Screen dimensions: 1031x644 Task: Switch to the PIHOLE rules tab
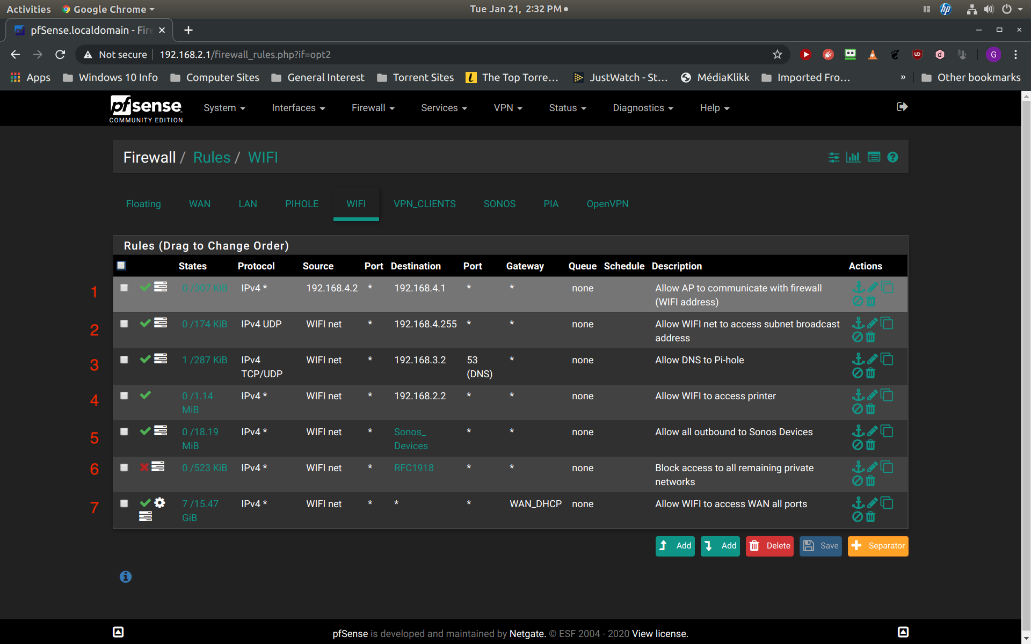tap(302, 204)
